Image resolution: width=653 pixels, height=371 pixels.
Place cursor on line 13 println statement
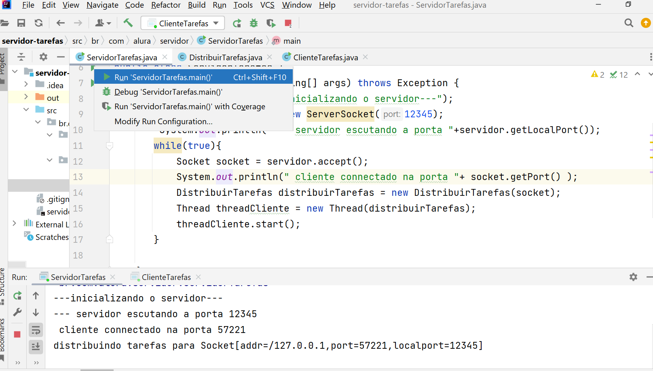tap(376, 177)
